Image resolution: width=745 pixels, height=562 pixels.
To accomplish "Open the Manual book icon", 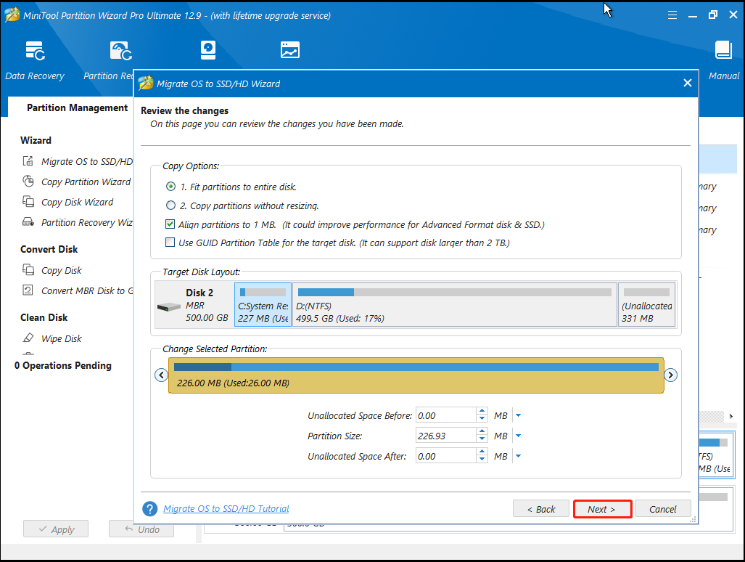I will 723,50.
